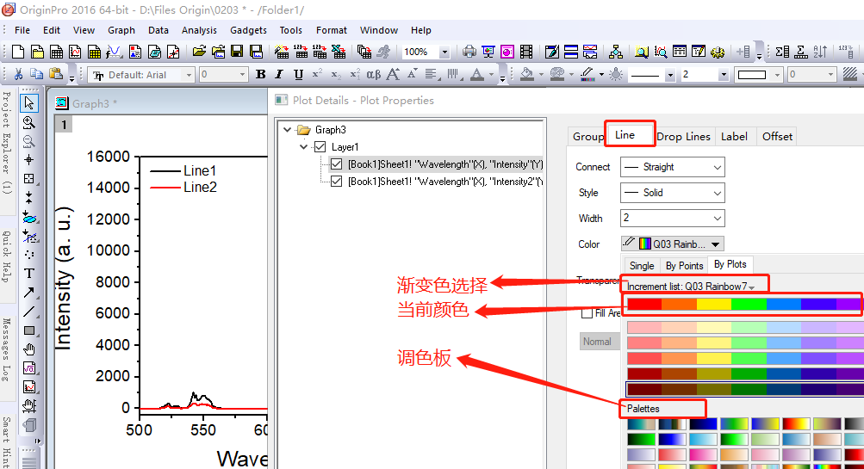Enable the Fill Area checkbox

pos(587,313)
